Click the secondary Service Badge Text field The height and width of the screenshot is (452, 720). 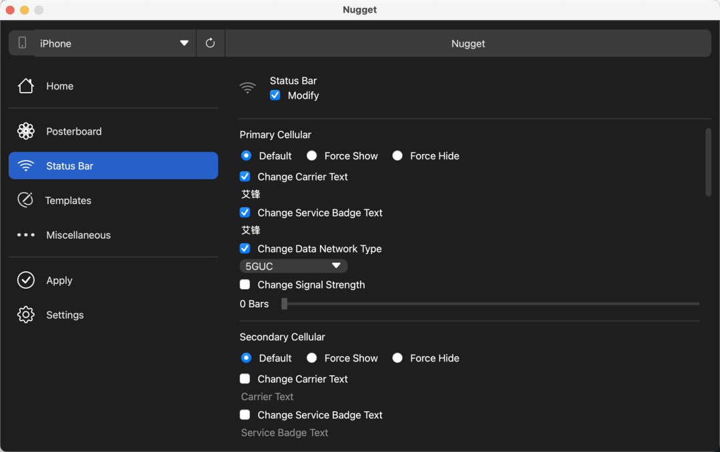point(469,433)
